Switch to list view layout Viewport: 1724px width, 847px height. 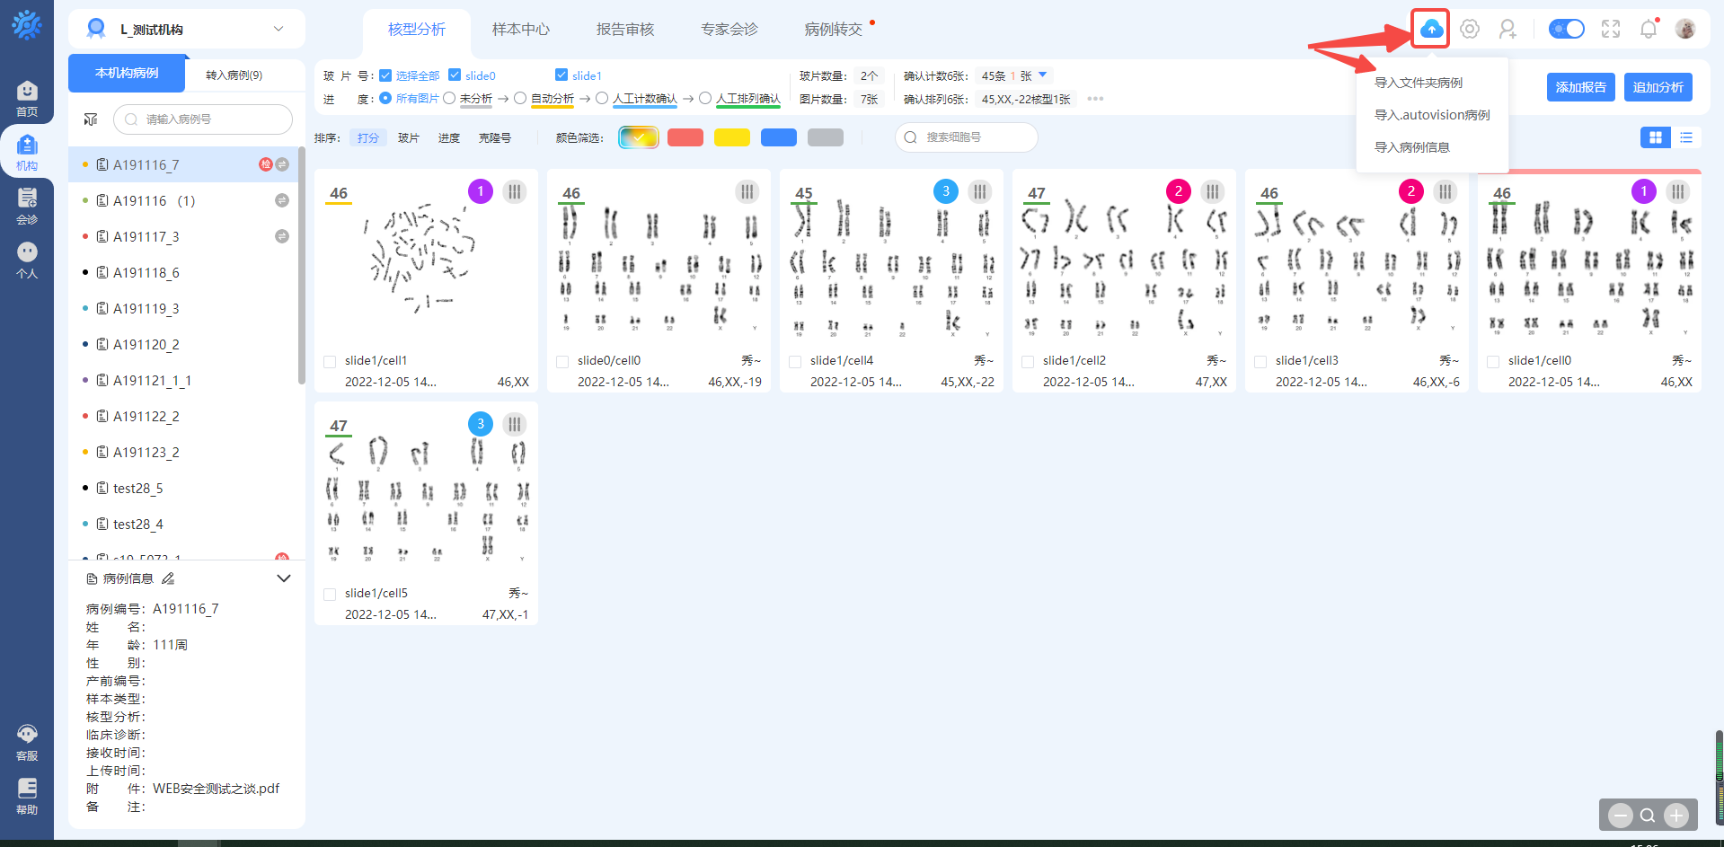pyautogui.click(x=1686, y=137)
